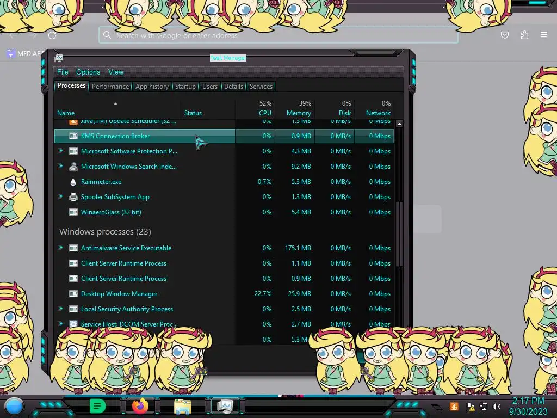Expand the Local Security Authority Process
Viewport: 557px width, 418px height.
tap(60, 309)
